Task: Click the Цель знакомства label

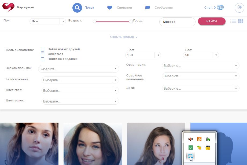Action: tap(20, 50)
